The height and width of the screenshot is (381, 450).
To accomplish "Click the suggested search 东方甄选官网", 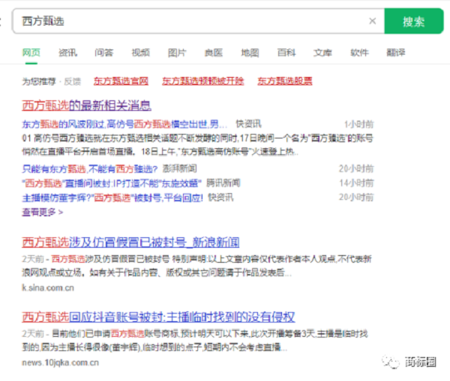I will tap(121, 81).
